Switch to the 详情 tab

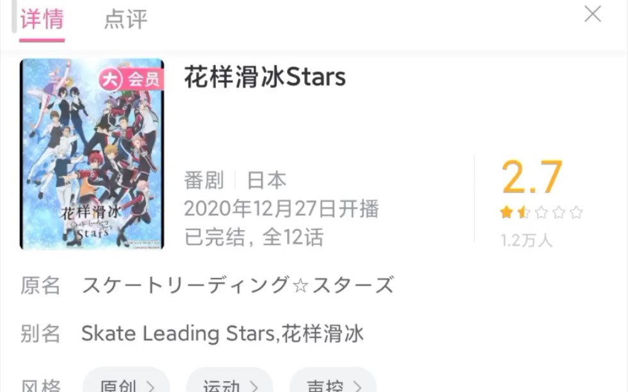[x=42, y=19]
